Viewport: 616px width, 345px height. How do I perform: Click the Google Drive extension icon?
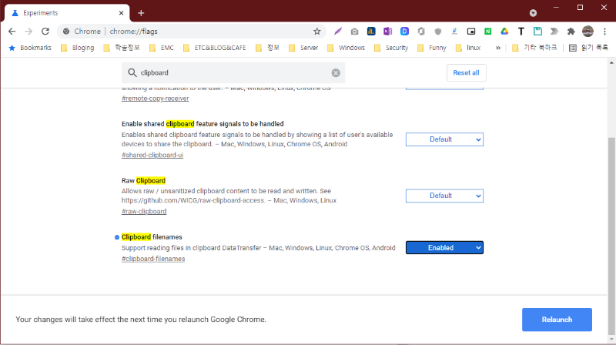(x=504, y=32)
